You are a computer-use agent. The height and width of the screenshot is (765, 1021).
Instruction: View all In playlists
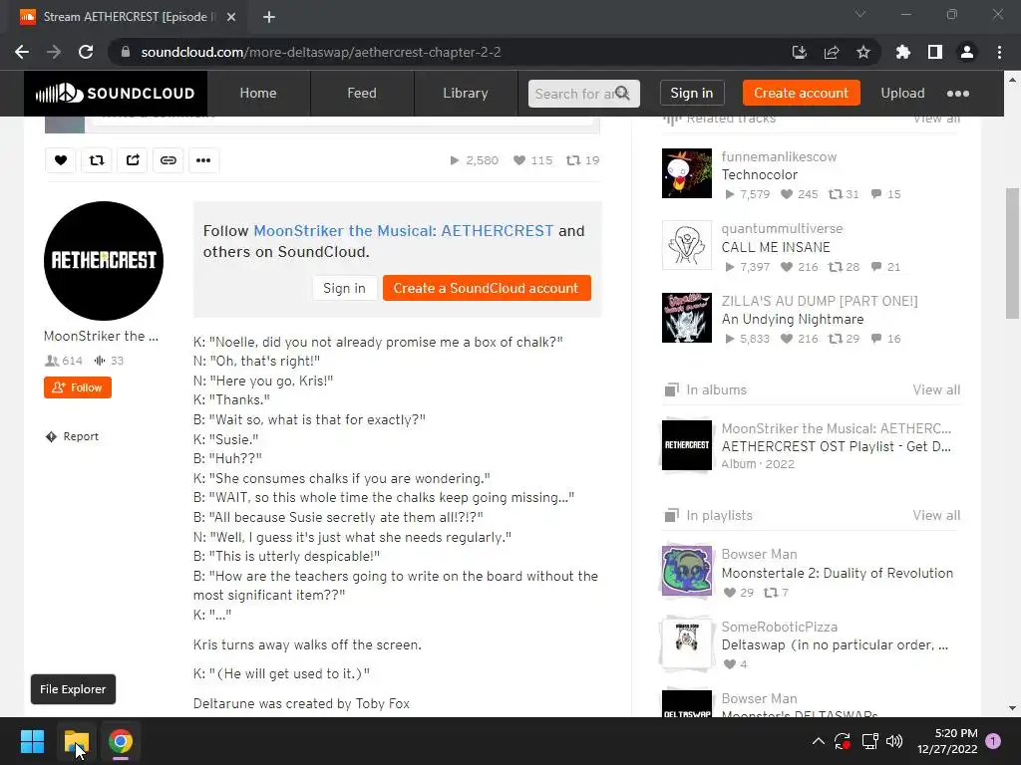click(x=936, y=515)
